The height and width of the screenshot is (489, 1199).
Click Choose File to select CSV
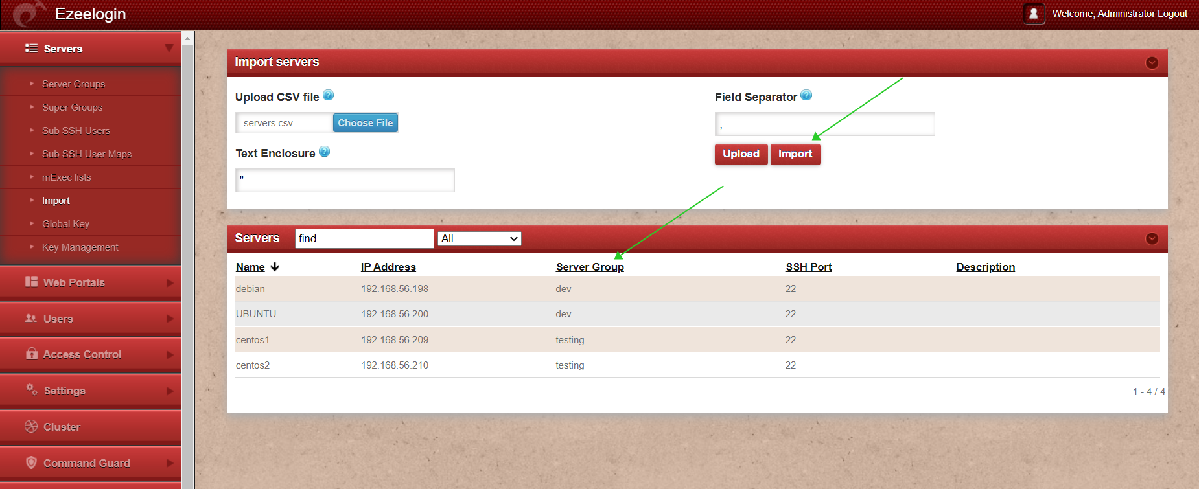coord(365,123)
